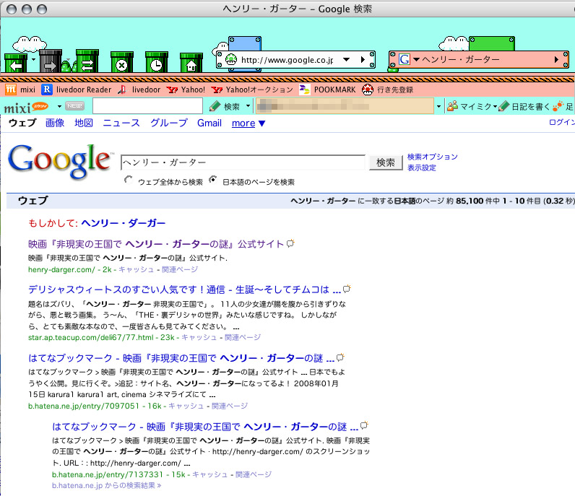Image resolution: width=575 pixels, height=496 pixels.
Task: Click the Reload pipe button with swap arrows
Action: (87, 61)
